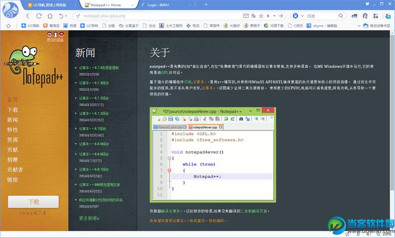Screen dimensions: 395x238
Task: Click the browser back arrow
Action: click(x=28, y=16)
